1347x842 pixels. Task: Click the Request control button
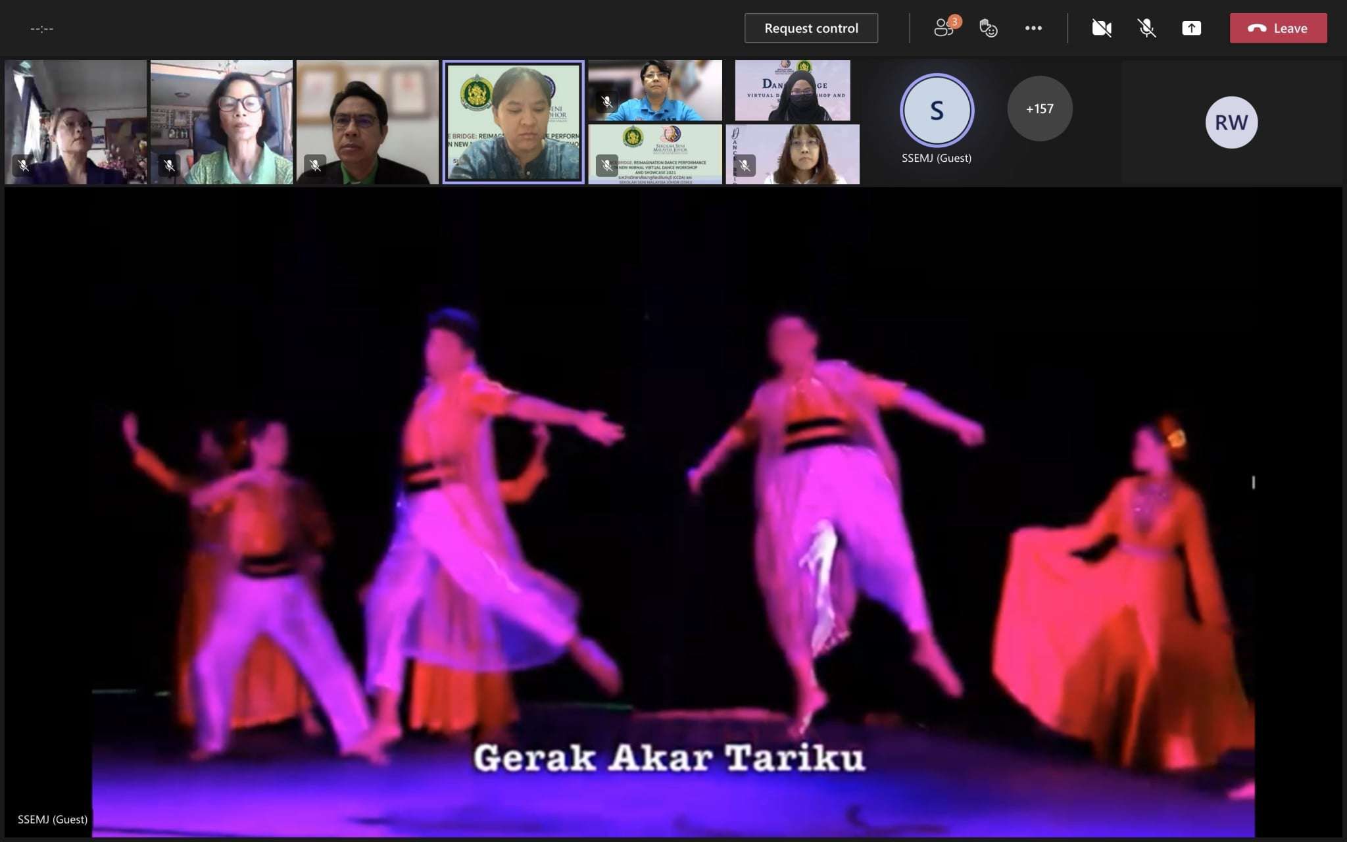pyautogui.click(x=811, y=28)
